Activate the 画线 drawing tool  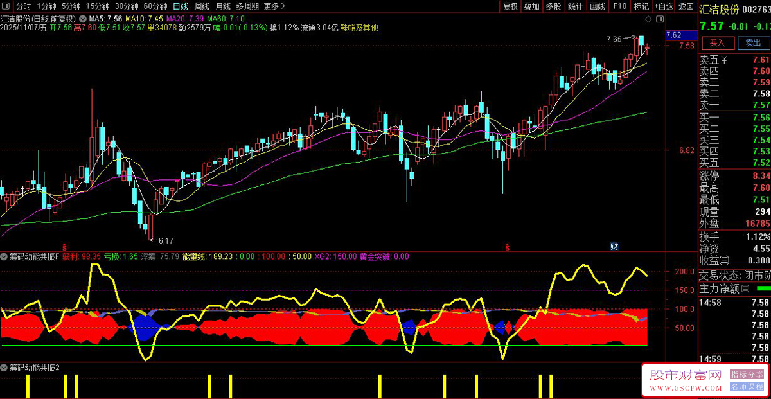(598, 6)
